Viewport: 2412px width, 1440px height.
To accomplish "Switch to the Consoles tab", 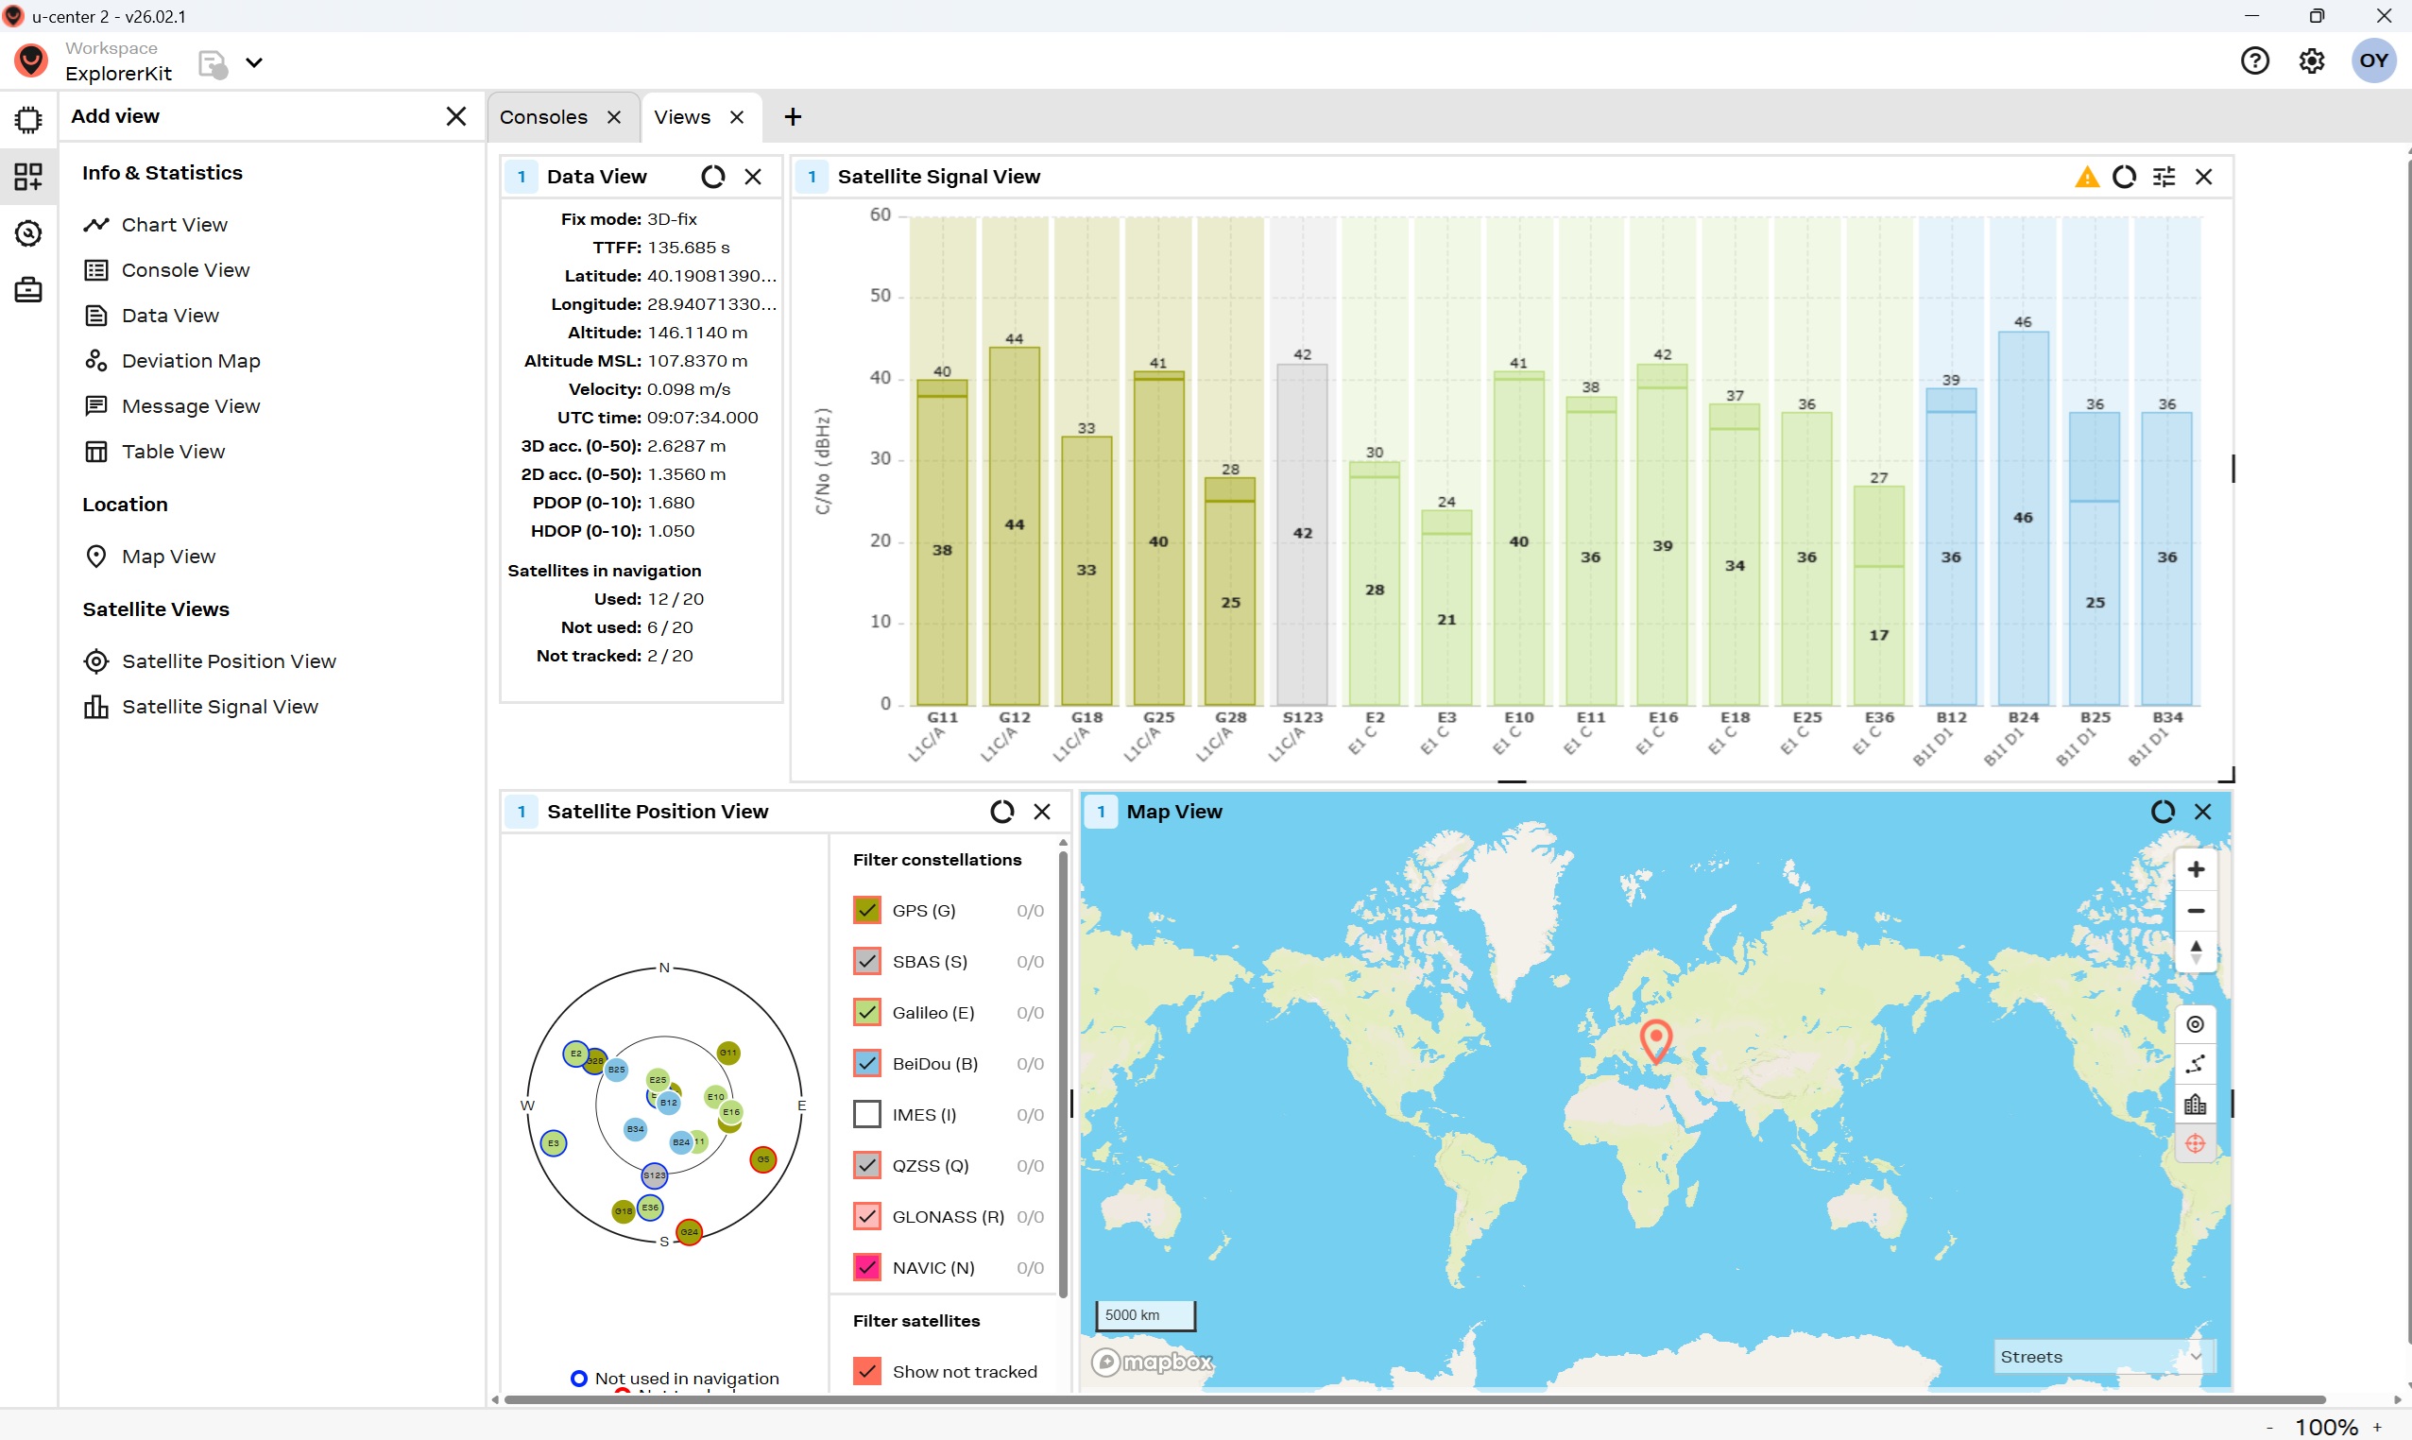I will pyautogui.click(x=543, y=117).
